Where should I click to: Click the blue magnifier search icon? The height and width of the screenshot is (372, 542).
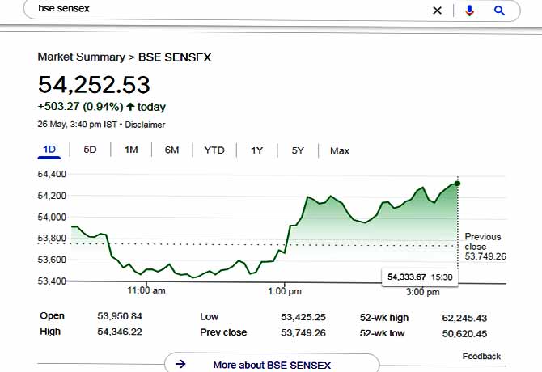tap(499, 11)
